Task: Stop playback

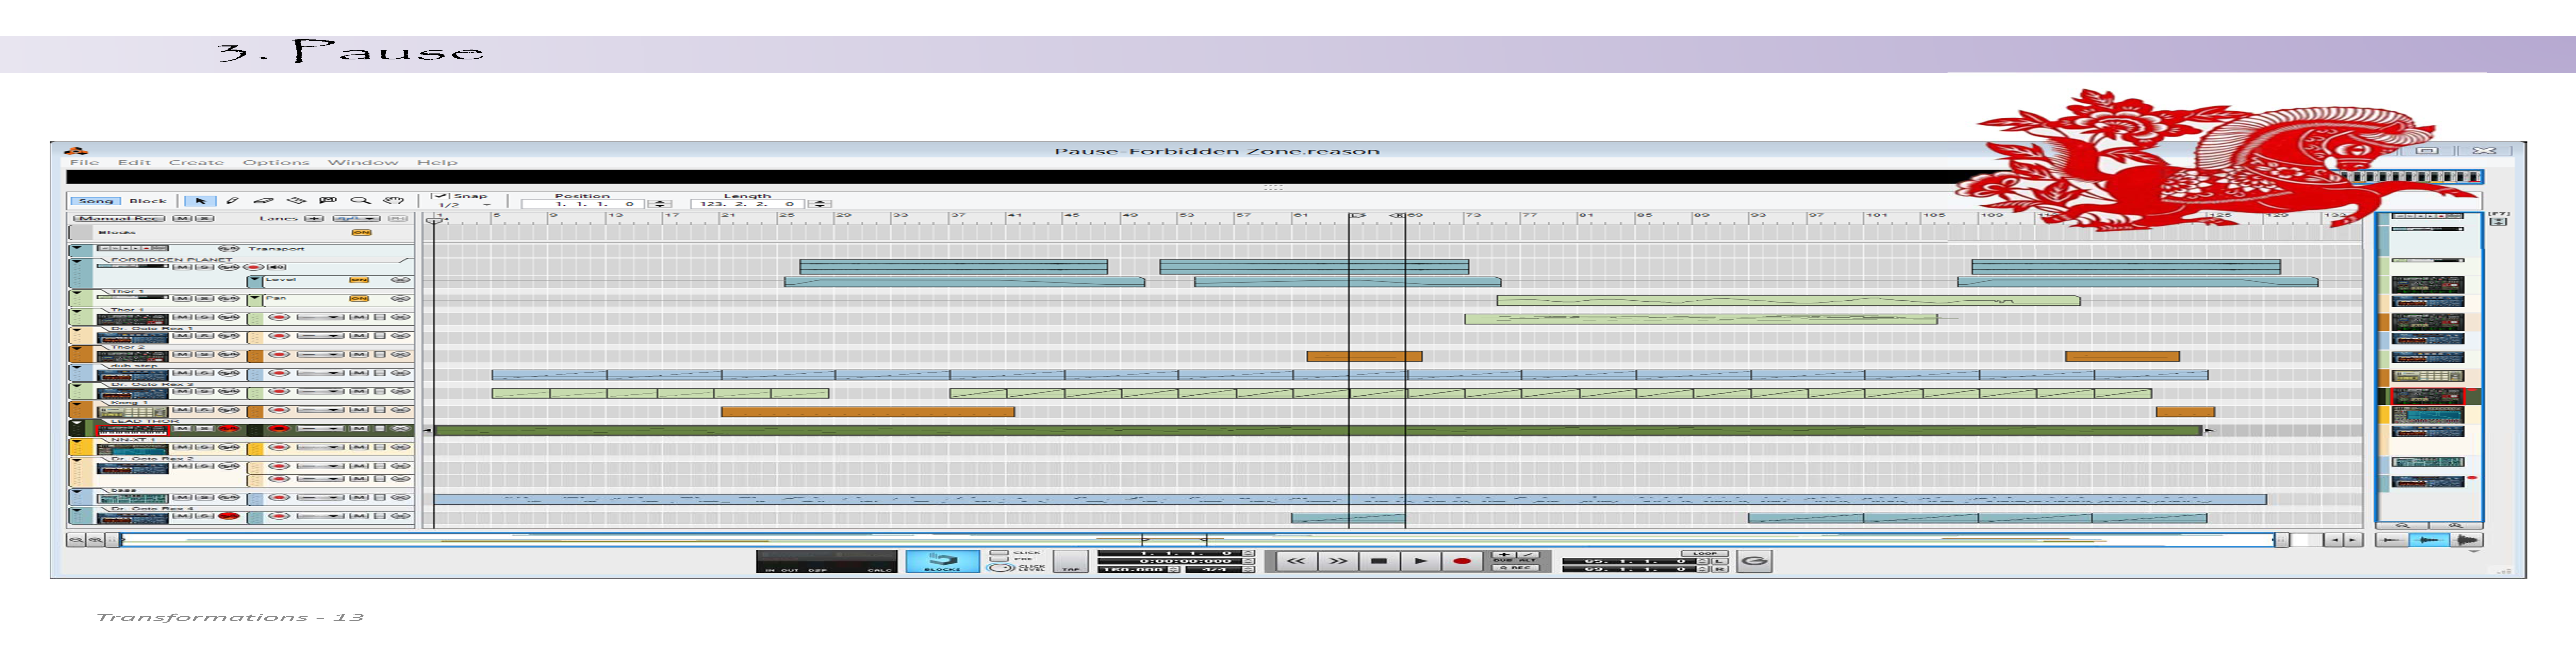Action: tap(1379, 561)
